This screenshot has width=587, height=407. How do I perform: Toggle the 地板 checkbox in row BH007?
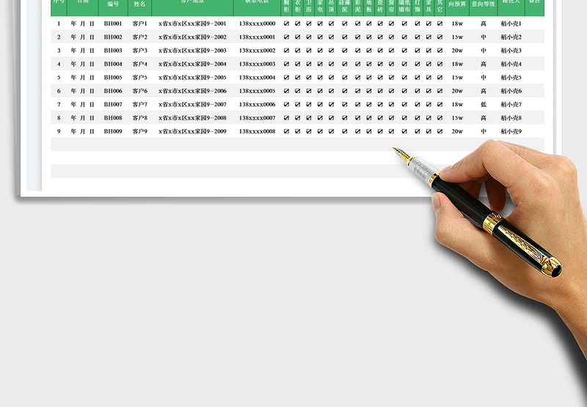pos(369,104)
